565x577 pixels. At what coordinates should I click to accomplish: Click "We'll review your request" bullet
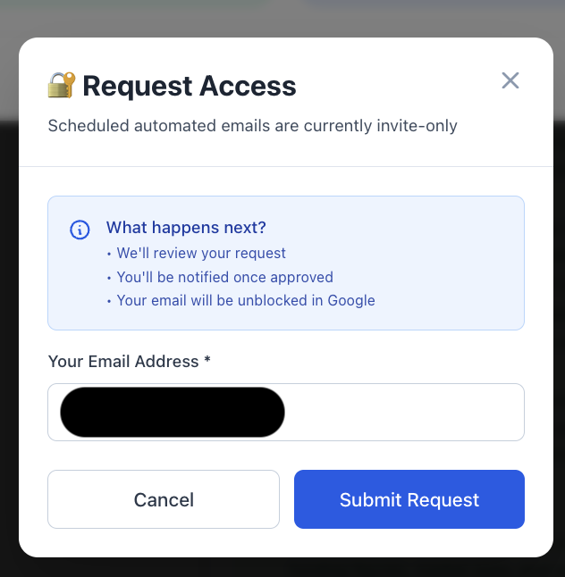tap(201, 253)
